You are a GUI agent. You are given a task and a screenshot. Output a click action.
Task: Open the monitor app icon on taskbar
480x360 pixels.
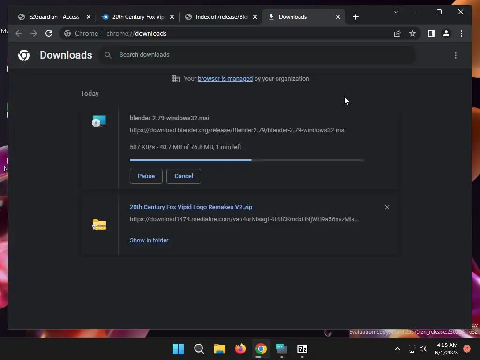click(x=282, y=349)
